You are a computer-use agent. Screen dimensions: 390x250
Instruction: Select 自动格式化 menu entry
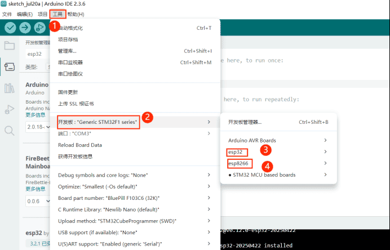[x=70, y=28]
